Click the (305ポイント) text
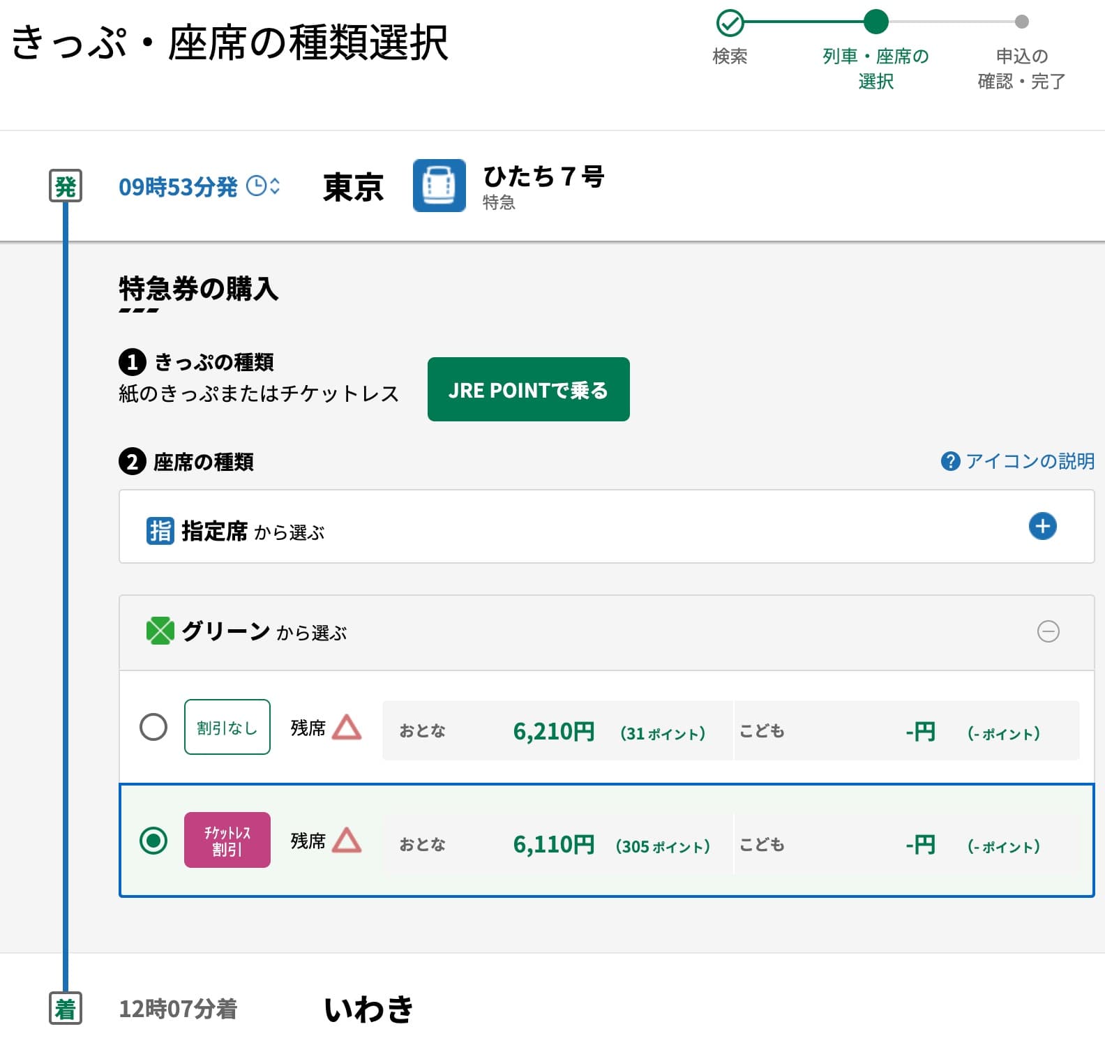The image size is (1105, 1059). pos(663,846)
